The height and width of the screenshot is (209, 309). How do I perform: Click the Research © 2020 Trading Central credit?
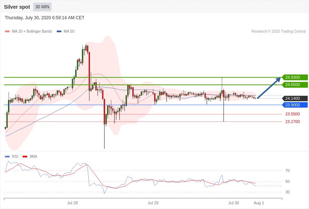point(278,31)
